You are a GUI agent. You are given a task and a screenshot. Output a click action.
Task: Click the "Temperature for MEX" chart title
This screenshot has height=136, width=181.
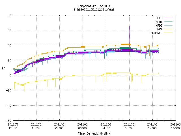pyautogui.click(x=94, y=6)
